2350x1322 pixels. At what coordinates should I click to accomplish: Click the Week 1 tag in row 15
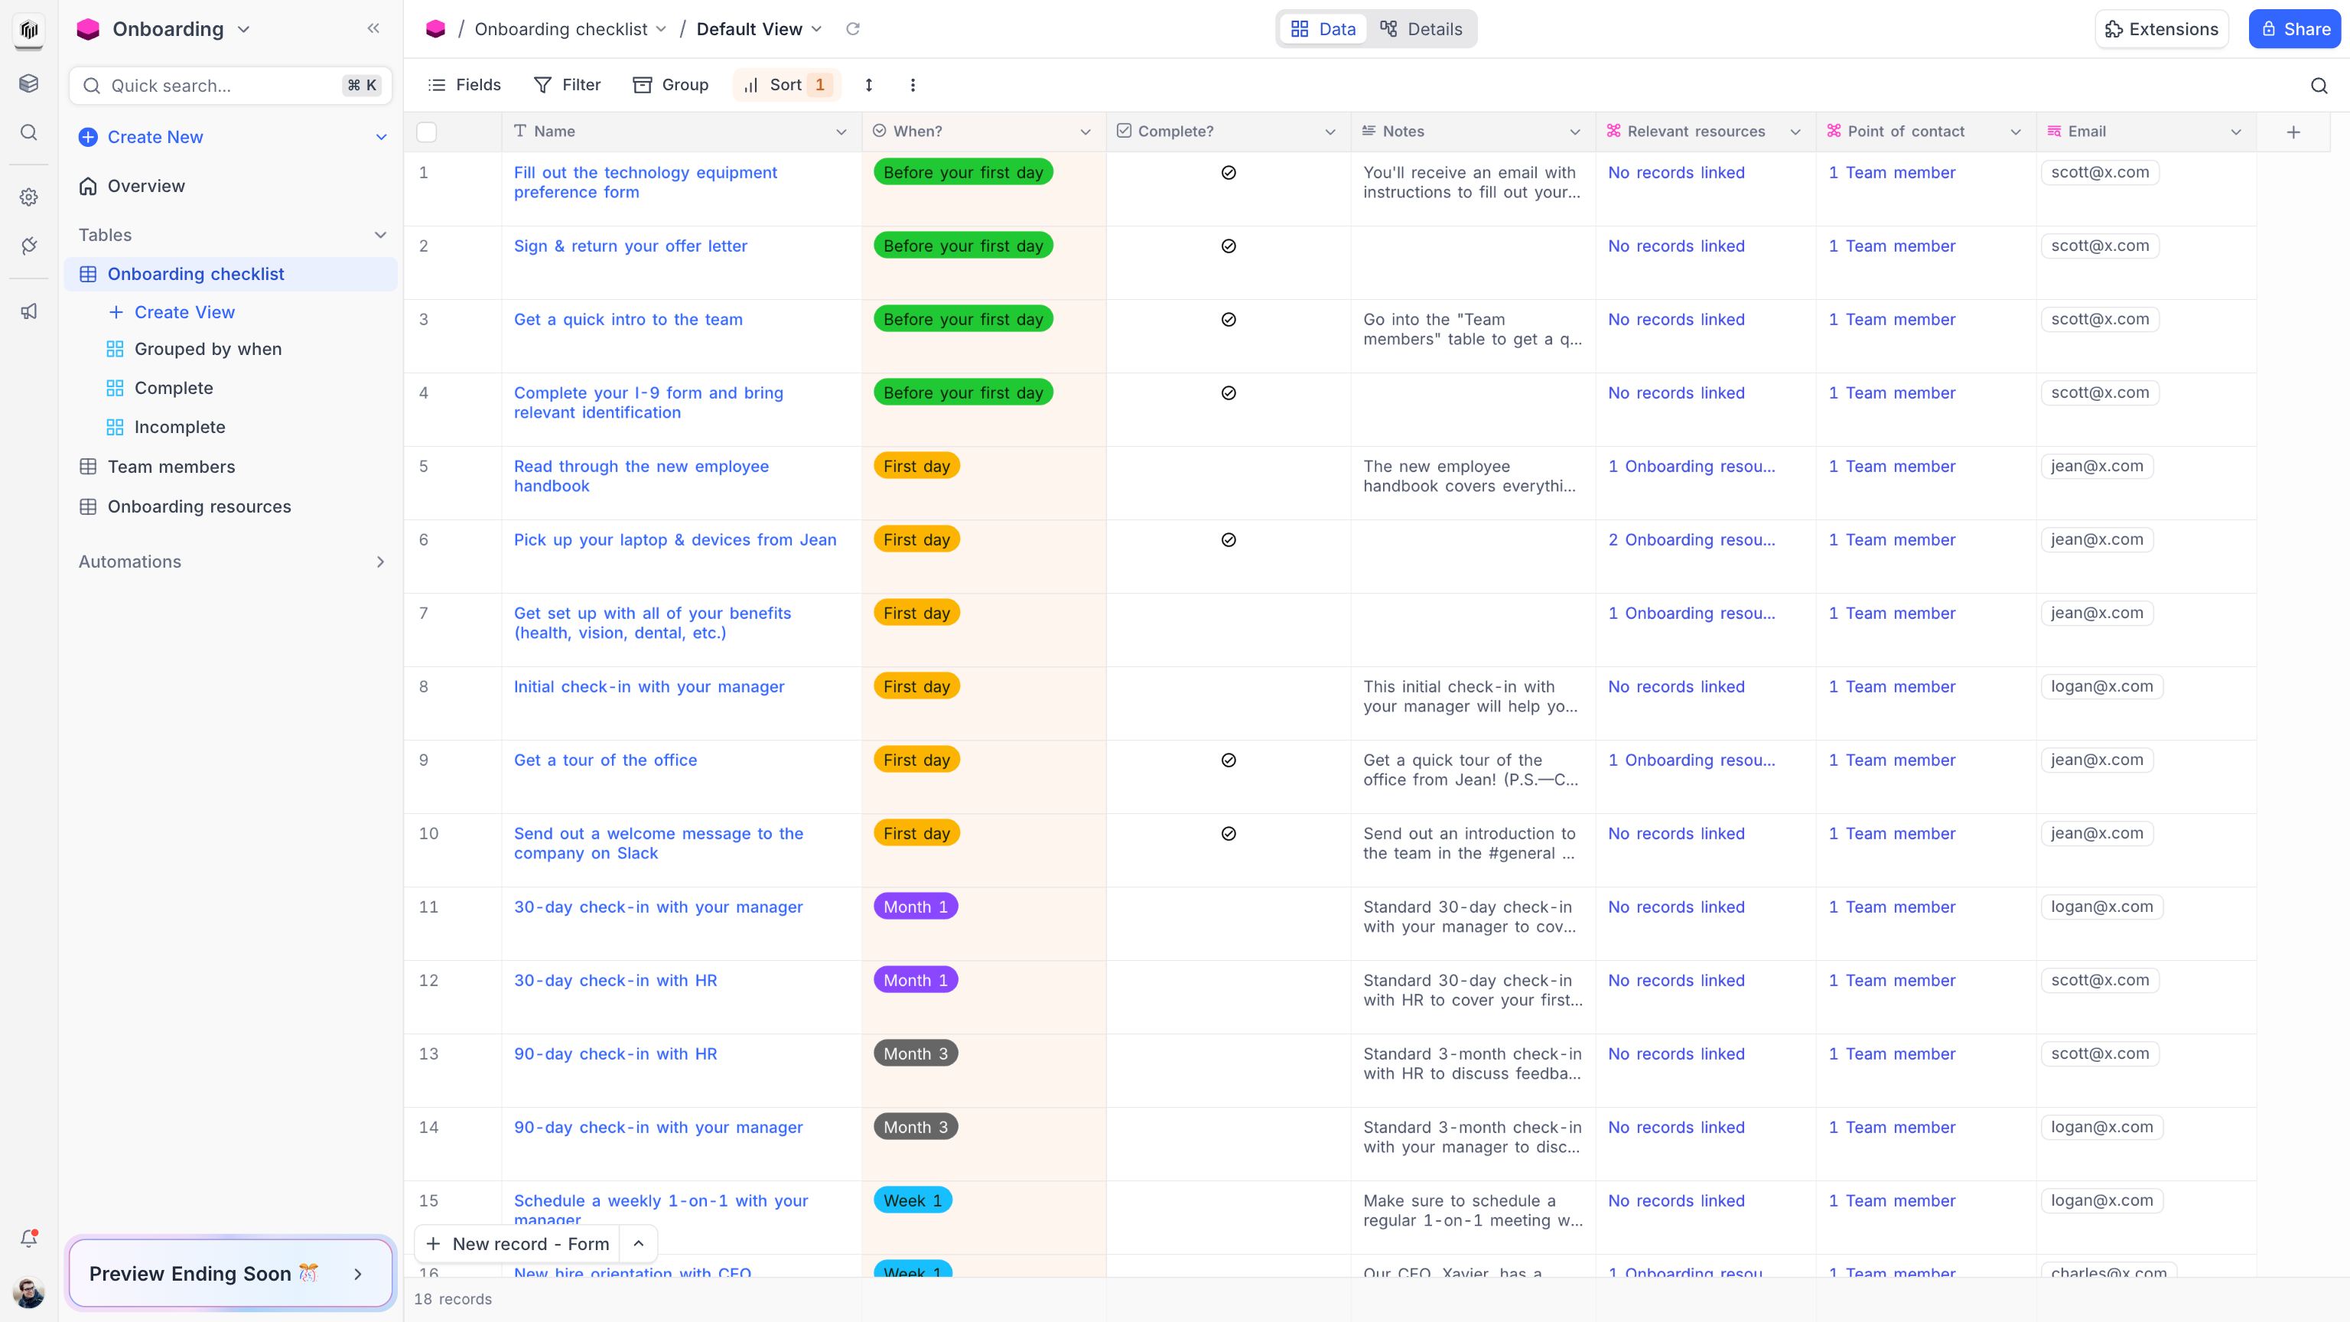pos(913,1200)
